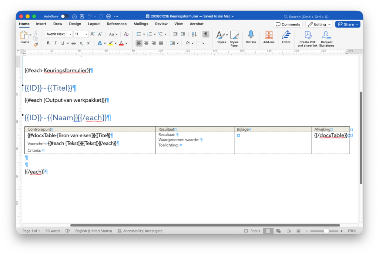The height and width of the screenshot is (255, 379).
Task: Adjust the zoom slider in status bar
Action: tap(326, 231)
